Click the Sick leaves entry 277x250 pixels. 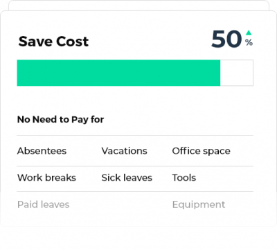pos(127,178)
